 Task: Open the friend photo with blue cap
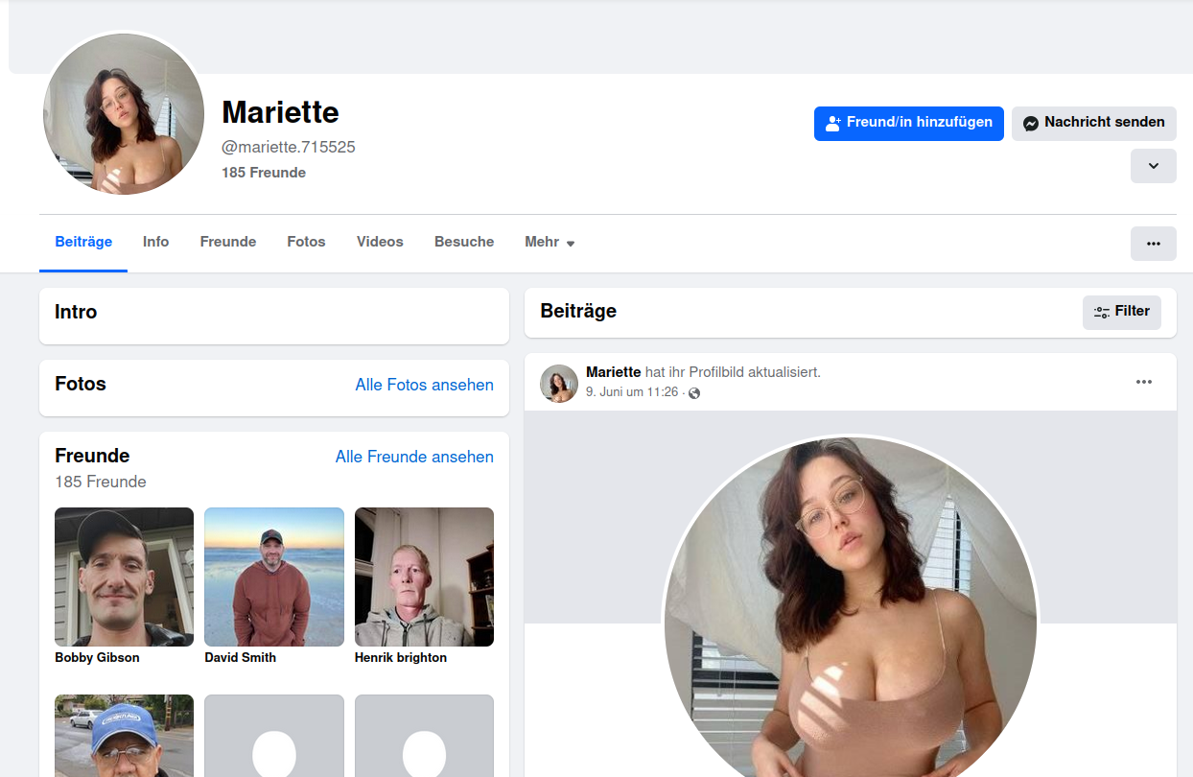pos(124,736)
